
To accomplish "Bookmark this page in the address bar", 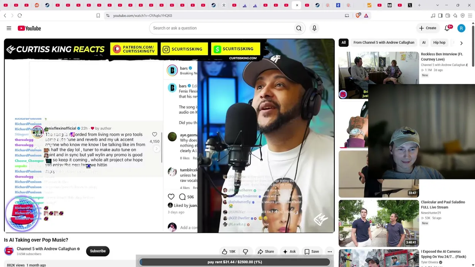I will [x=98, y=16].
